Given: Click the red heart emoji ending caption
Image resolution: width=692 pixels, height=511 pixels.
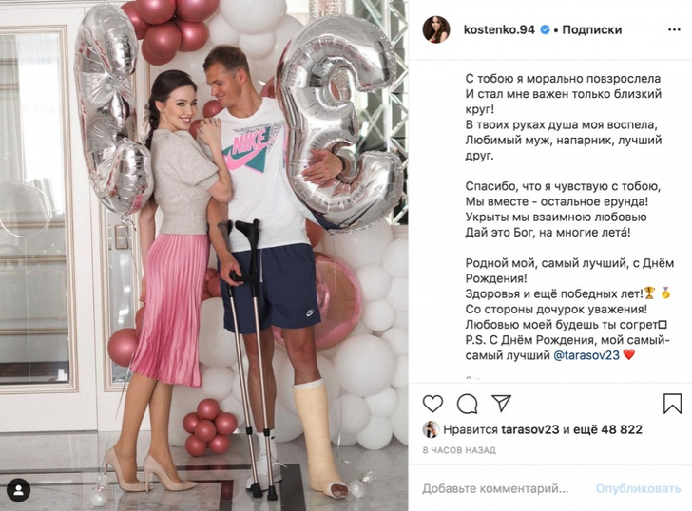Looking at the screenshot, I should coord(629,354).
